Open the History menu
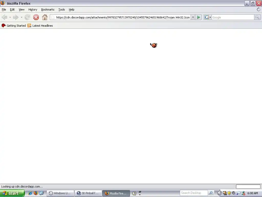Image resolution: width=262 pixels, height=197 pixels. [32, 9]
